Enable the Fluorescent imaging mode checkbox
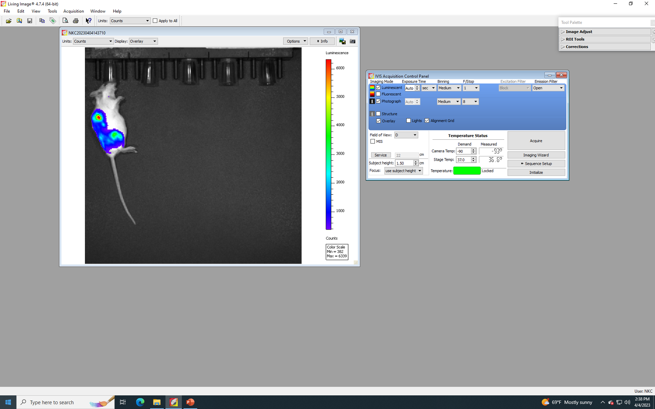The height and width of the screenshot is (409, 655). click(x=378, y=94)
